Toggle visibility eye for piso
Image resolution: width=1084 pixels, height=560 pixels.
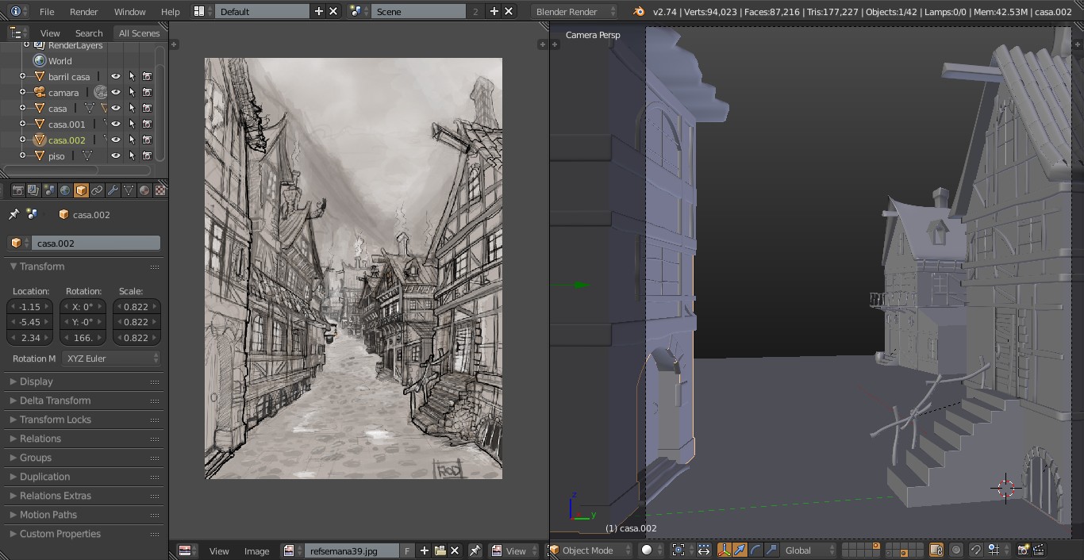116,156
